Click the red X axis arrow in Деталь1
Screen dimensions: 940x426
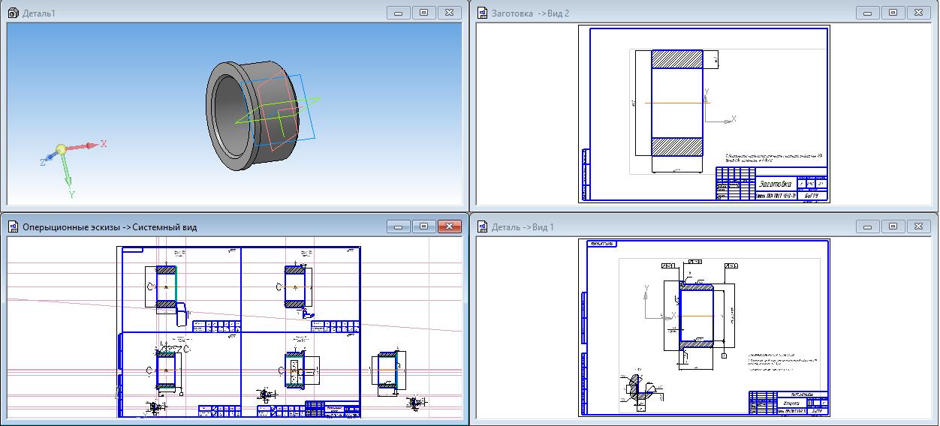click(84, 145)
